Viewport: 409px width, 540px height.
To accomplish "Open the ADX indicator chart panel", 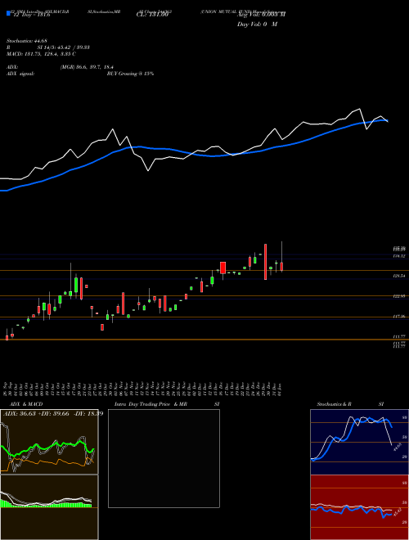I will (x=49, y=442).
